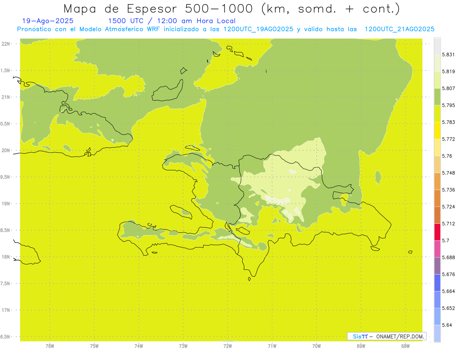The height and width of the screenshot is (351, 455).
Task: Click the 5.676 colorbar label
Action: click(448, 275)
